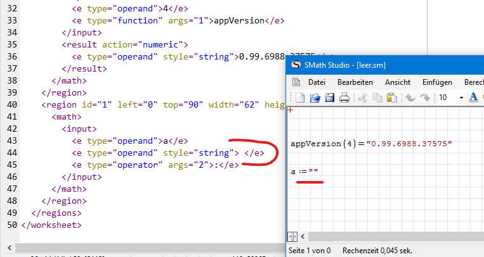Cut selection with the scissors icon
Image resolution: width=484 pixels, height=257 pixels.
click(363, 97)
